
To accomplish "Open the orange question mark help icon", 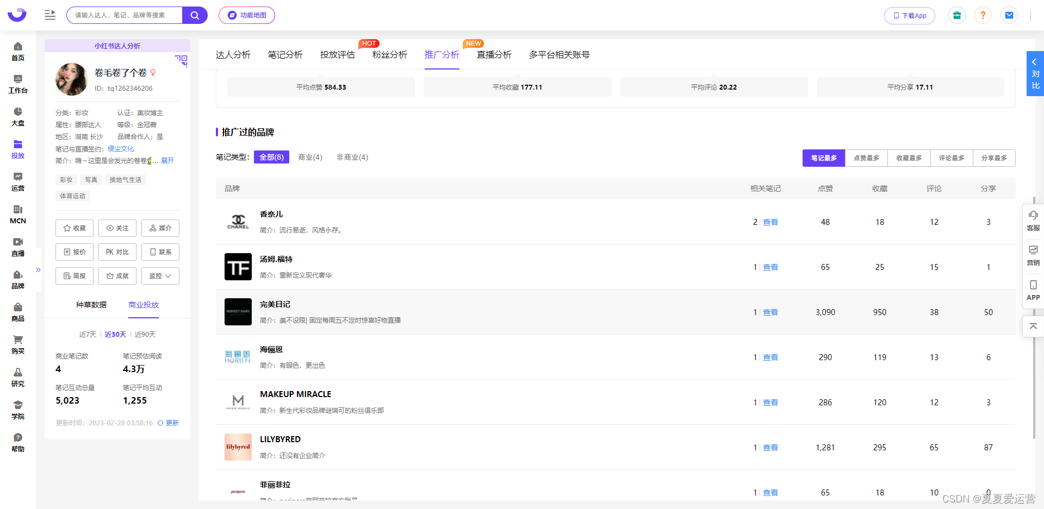I will coord(983,15).
